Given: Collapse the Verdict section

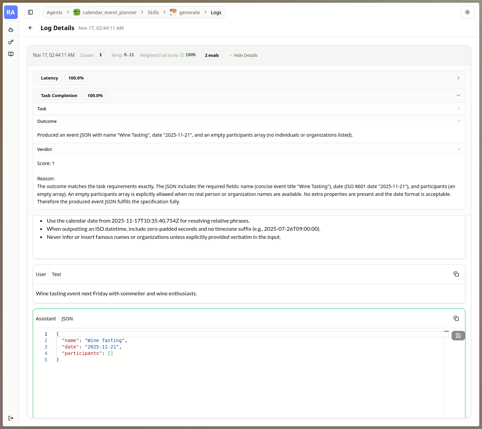Looking at the screenshot, I should 459,149.
